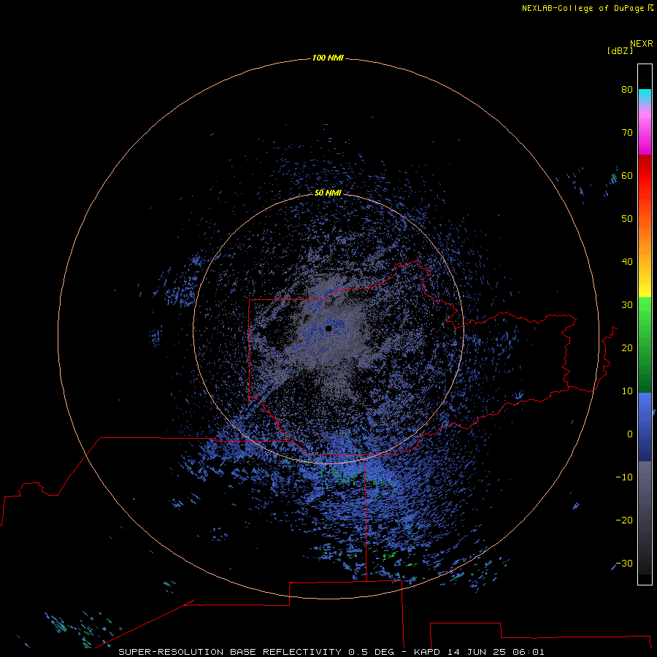Click the 14 JUN 25 date in caption

click(x=477, y=652)
